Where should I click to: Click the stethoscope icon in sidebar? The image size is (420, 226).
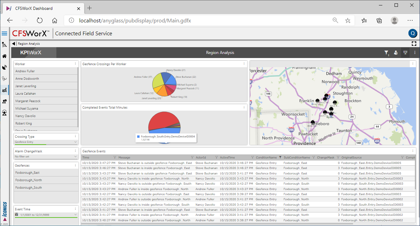[x=4, y=79]
